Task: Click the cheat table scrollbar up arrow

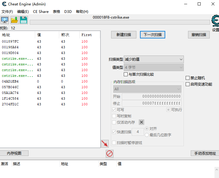Action: click(x=217, y=170)
